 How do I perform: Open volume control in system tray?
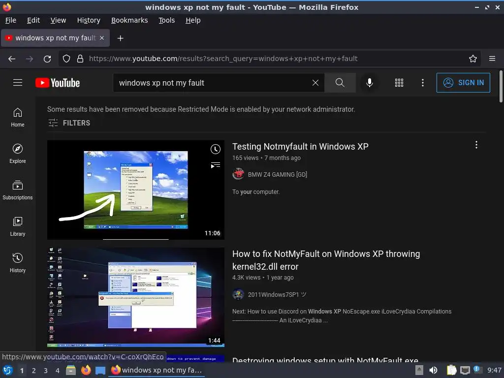pos(433,370)
